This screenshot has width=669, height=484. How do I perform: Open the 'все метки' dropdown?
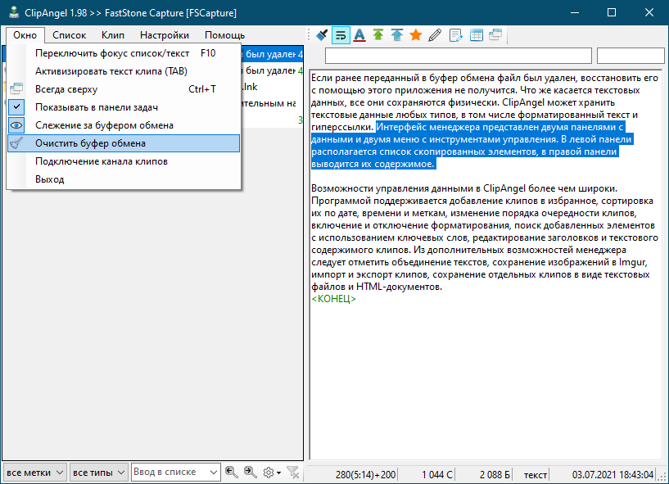coord(34,473)
